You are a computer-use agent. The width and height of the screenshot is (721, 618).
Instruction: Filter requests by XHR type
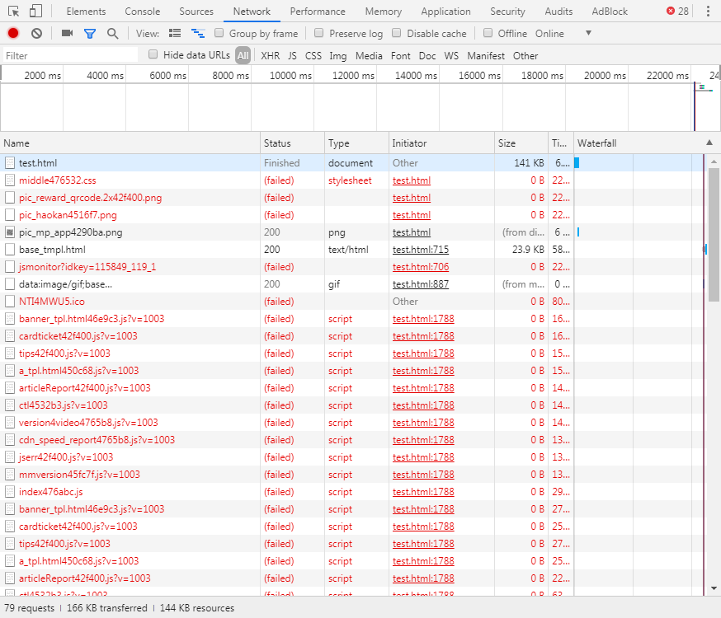(x=270, y=56)
